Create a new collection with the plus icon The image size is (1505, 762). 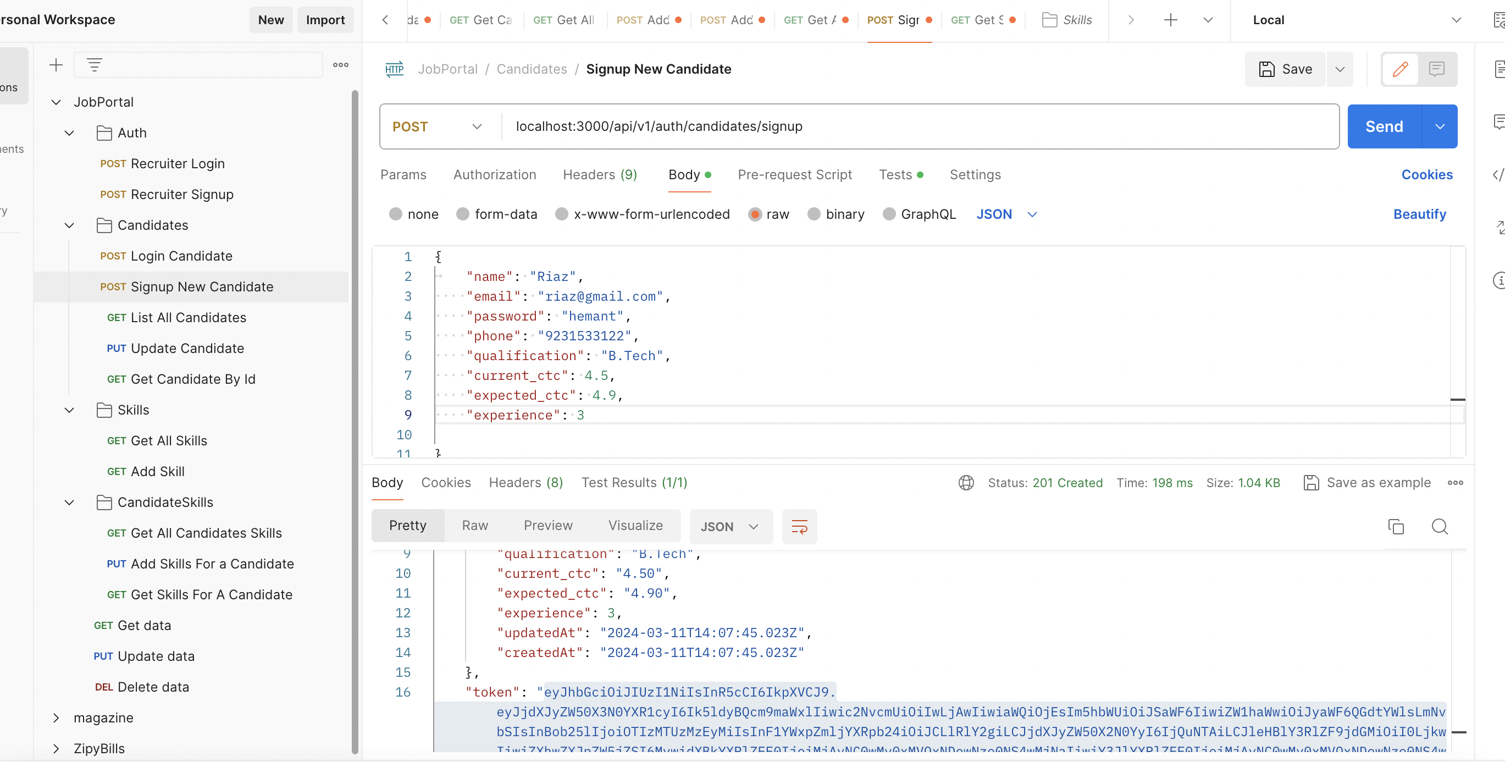pos(56,65)
